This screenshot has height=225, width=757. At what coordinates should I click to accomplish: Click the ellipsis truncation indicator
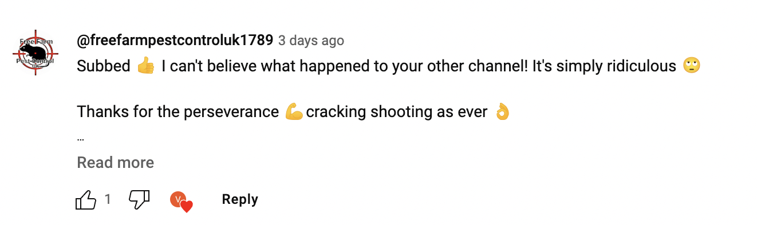(81, 139)
